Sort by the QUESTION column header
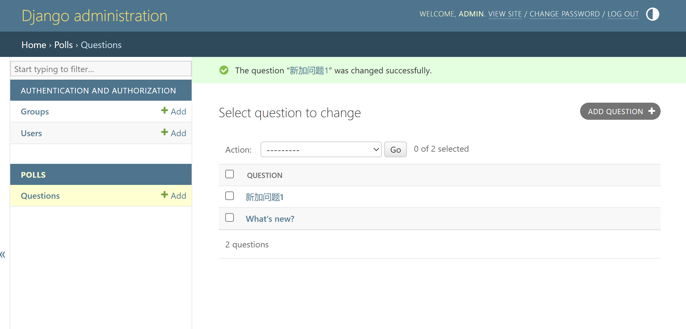686x329 pixels. [265, 175]
